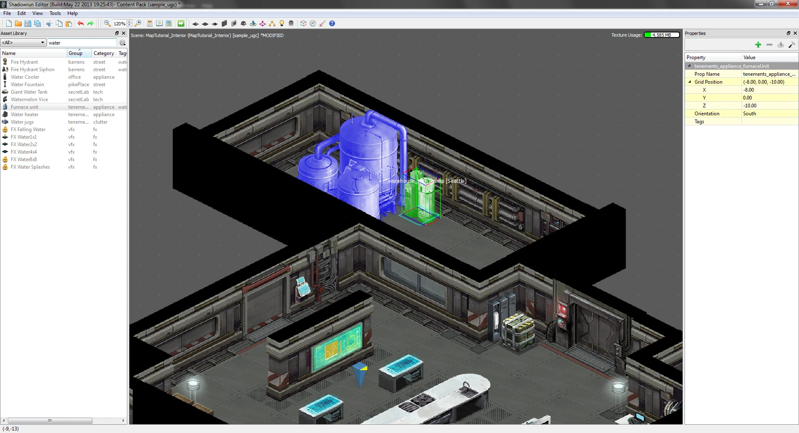This screenshot has width=799, height=433.
Task: Open help with blue question icon
Action: tap(332, 24)
